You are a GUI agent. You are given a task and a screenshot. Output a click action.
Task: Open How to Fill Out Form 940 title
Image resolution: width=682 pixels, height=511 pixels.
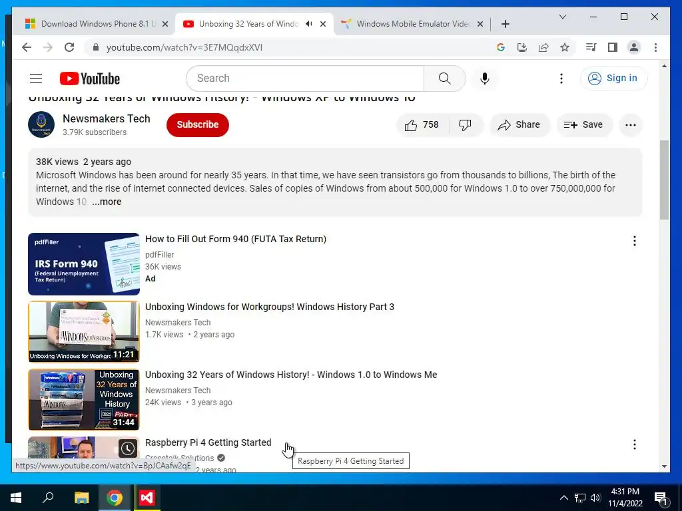click(x=235, y=239)
